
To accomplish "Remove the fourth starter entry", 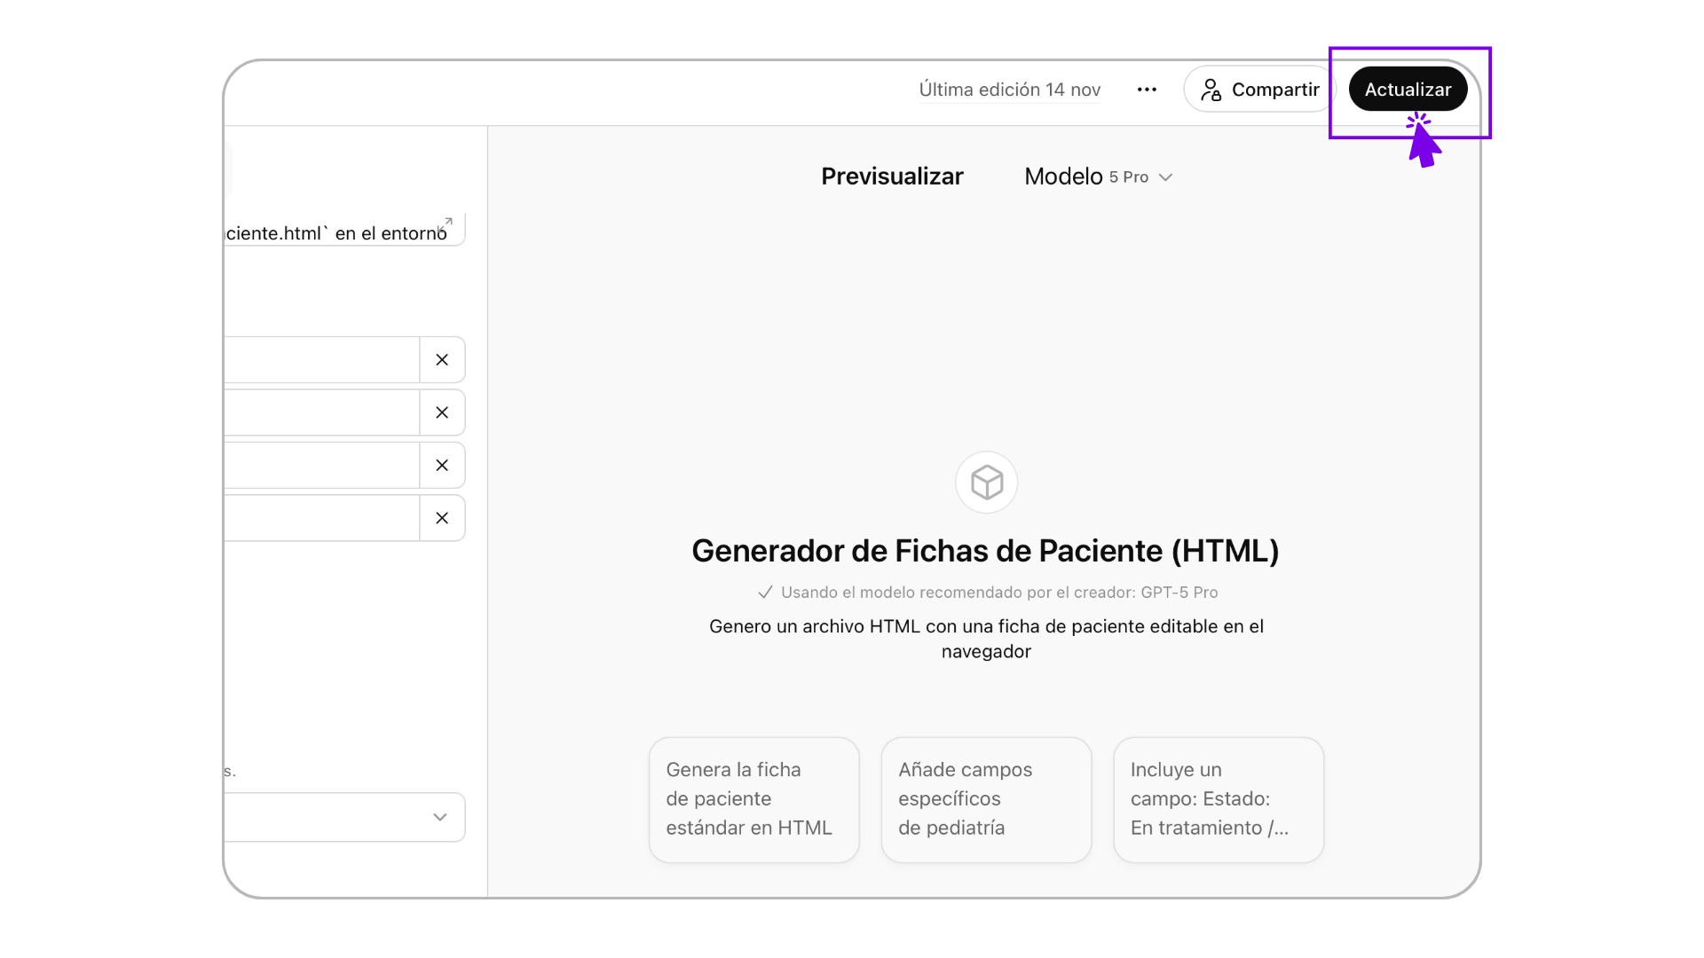I will pyautogui.click(x=442, y=518).
